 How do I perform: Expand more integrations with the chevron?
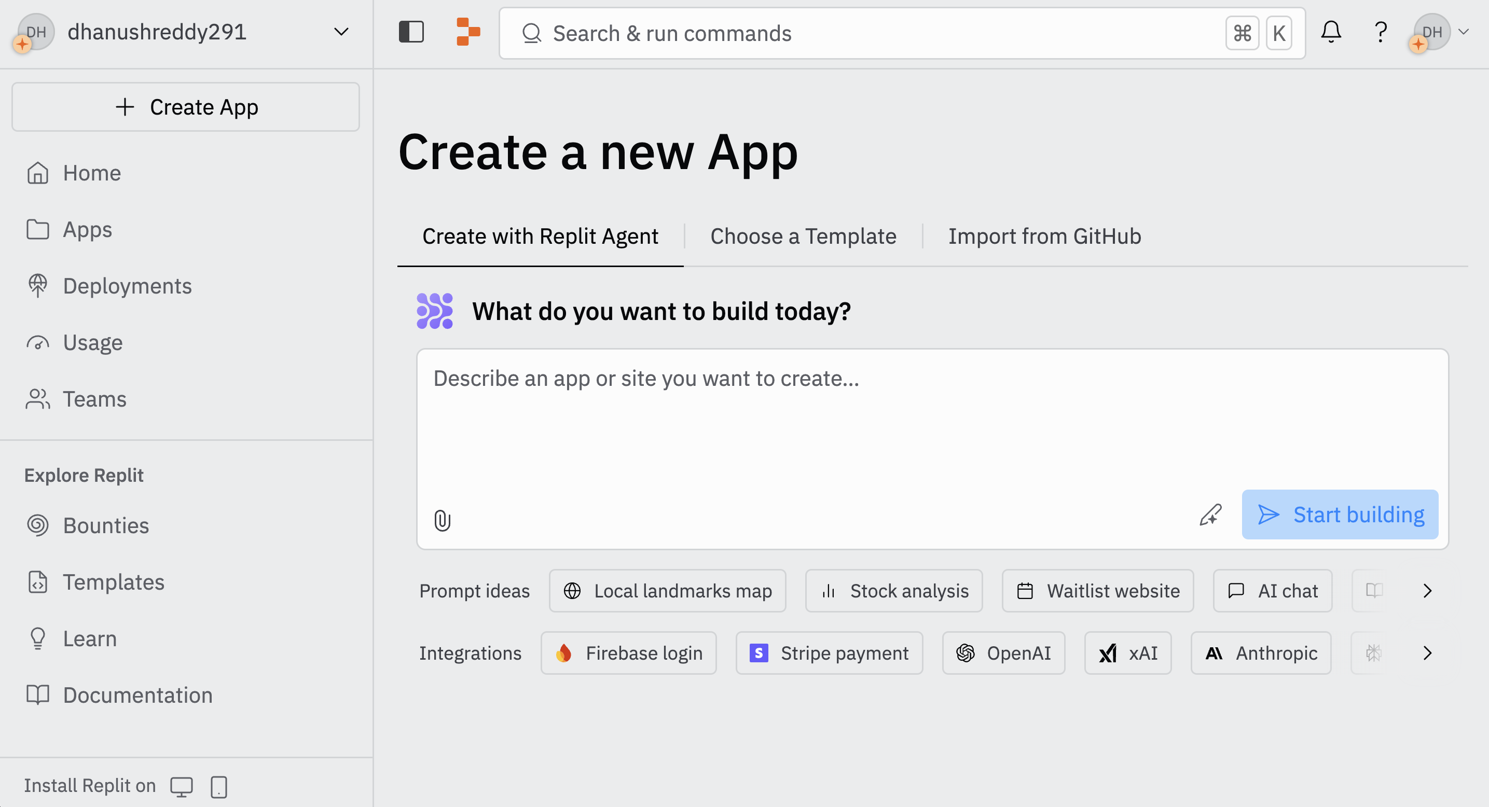tap(1427, 653)
